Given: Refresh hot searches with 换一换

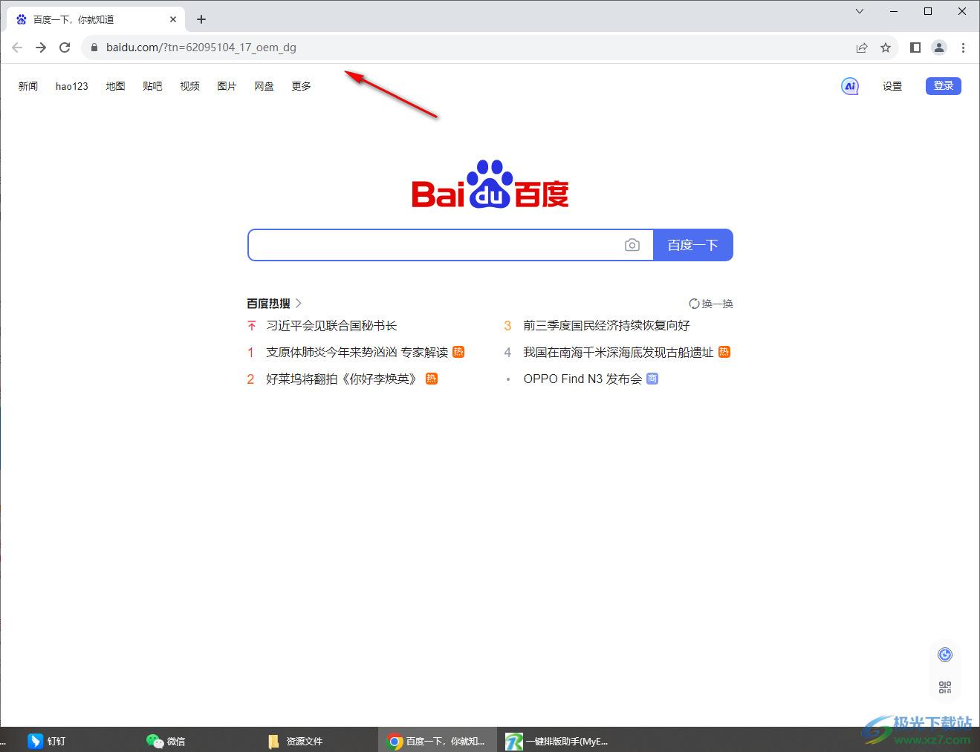Looking at the screenshot, I should click(711, 304).
